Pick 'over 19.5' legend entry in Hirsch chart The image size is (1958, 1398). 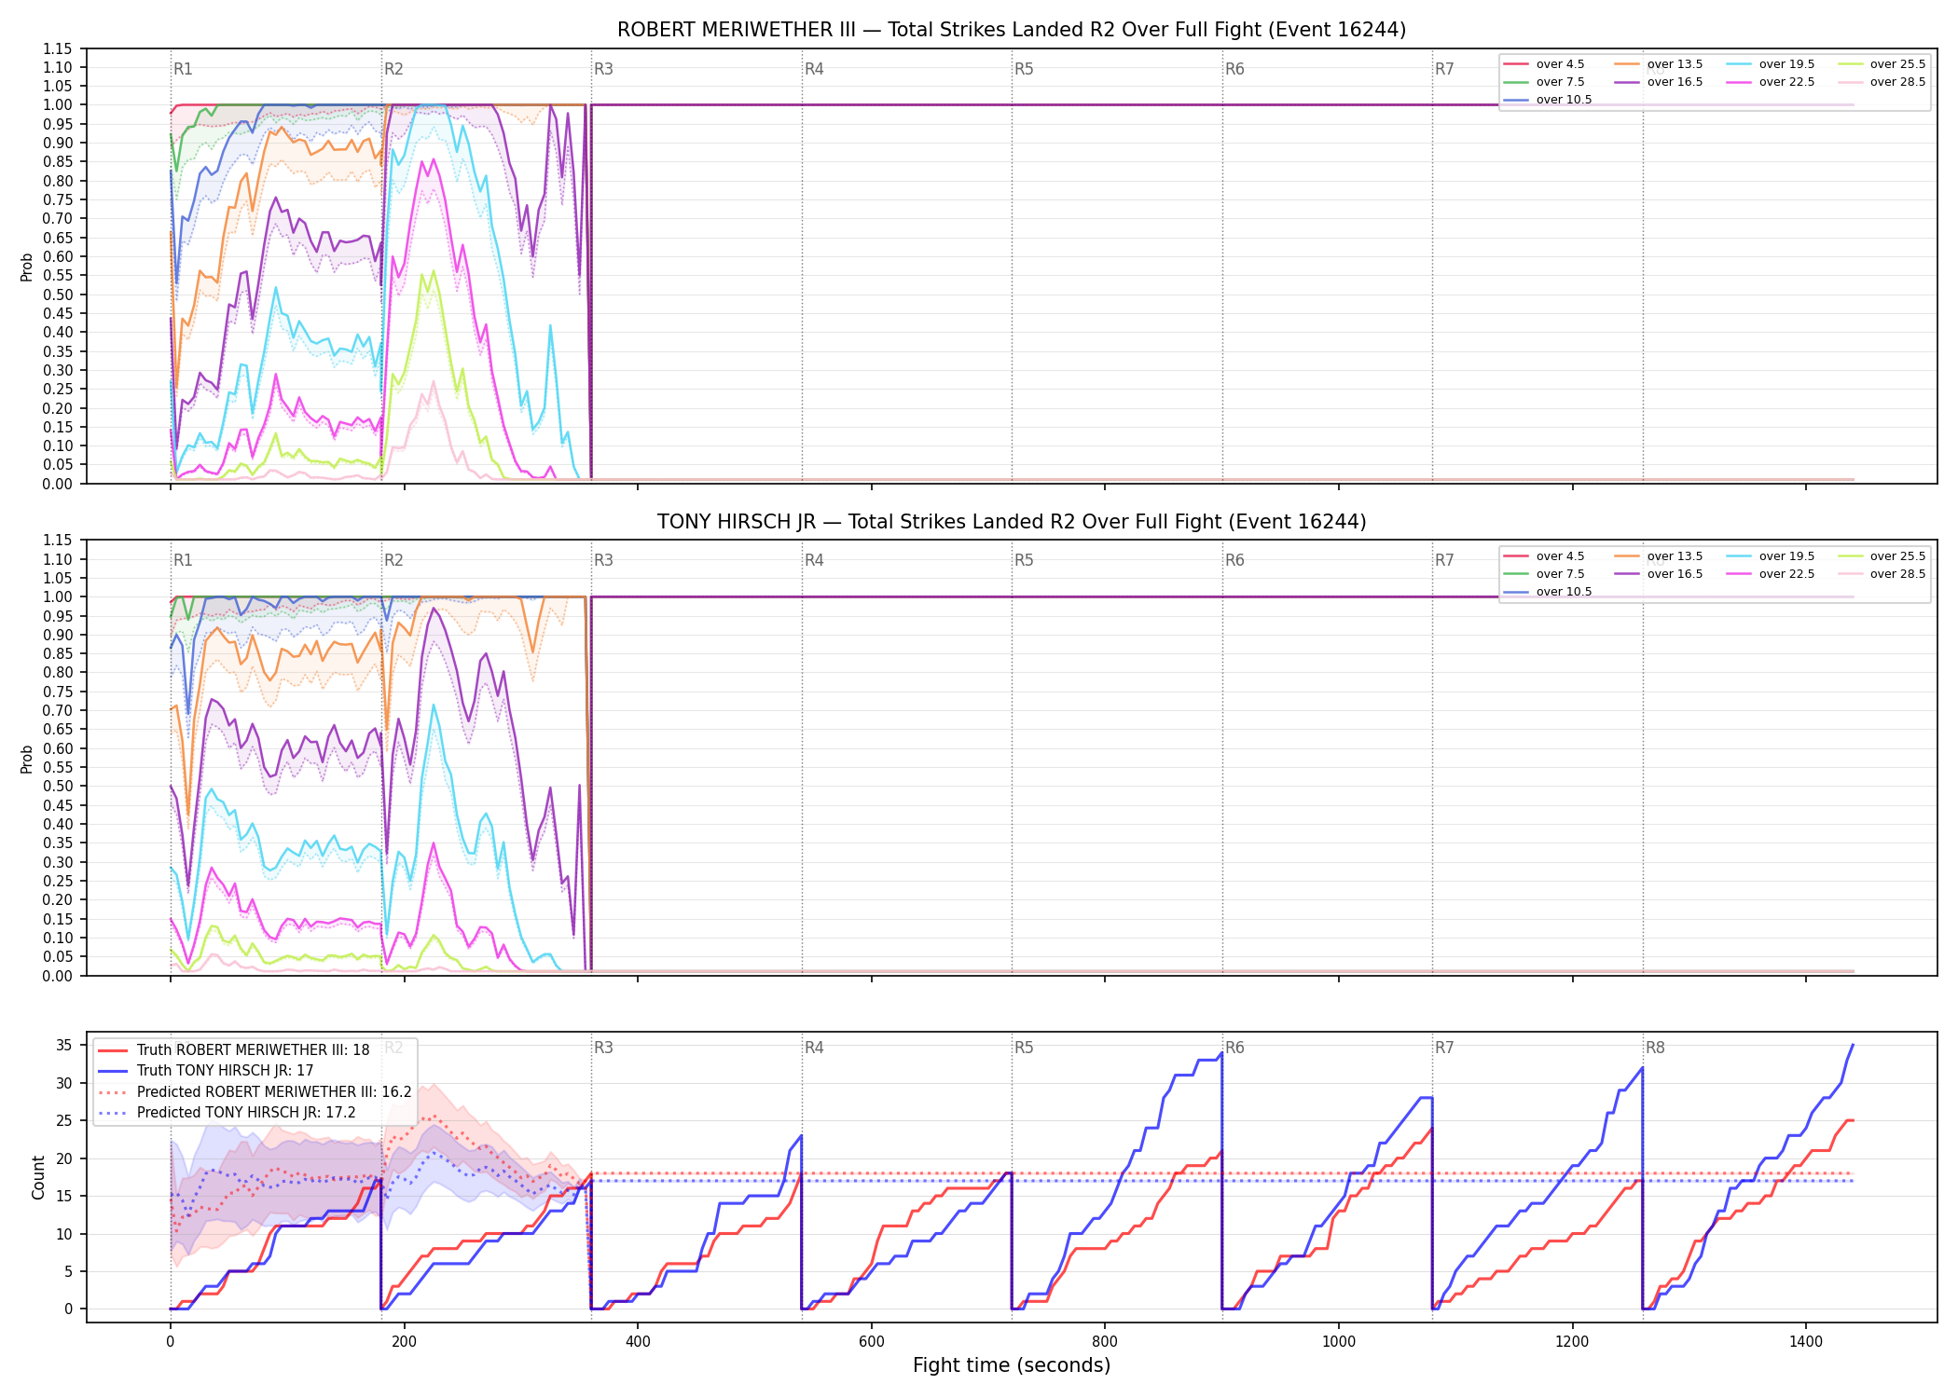click(1771, 556)
